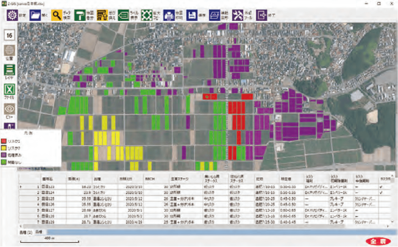This screenshot has width=398, height=247.
Task: Open the layer panel from the left sidebar
Action: pos(9,70)
